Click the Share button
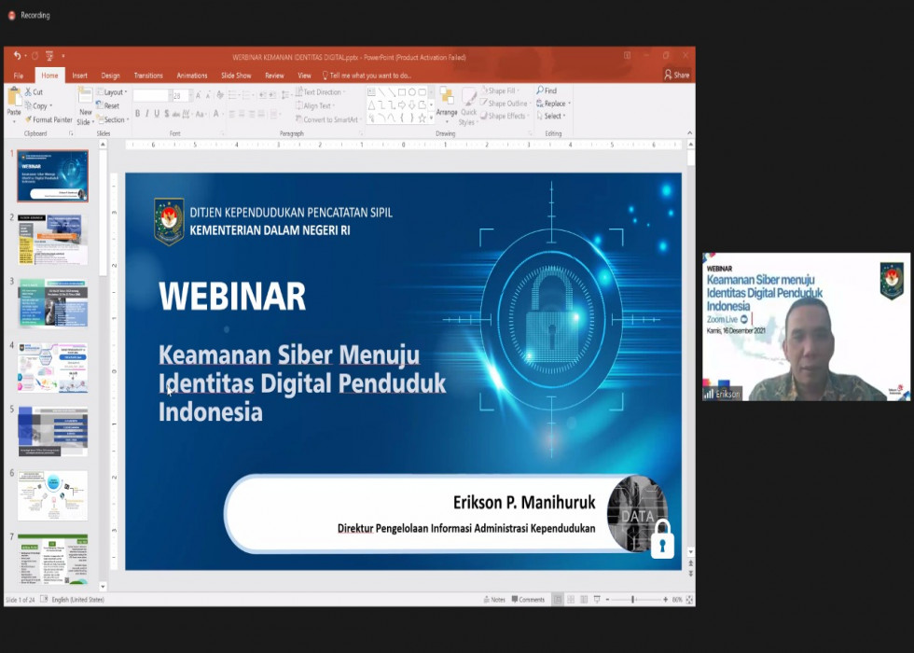 tap(677, 76)
